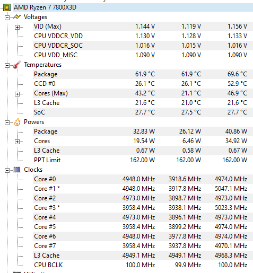Collapse the Clocks section
The image size is (253, 273).
7,170
